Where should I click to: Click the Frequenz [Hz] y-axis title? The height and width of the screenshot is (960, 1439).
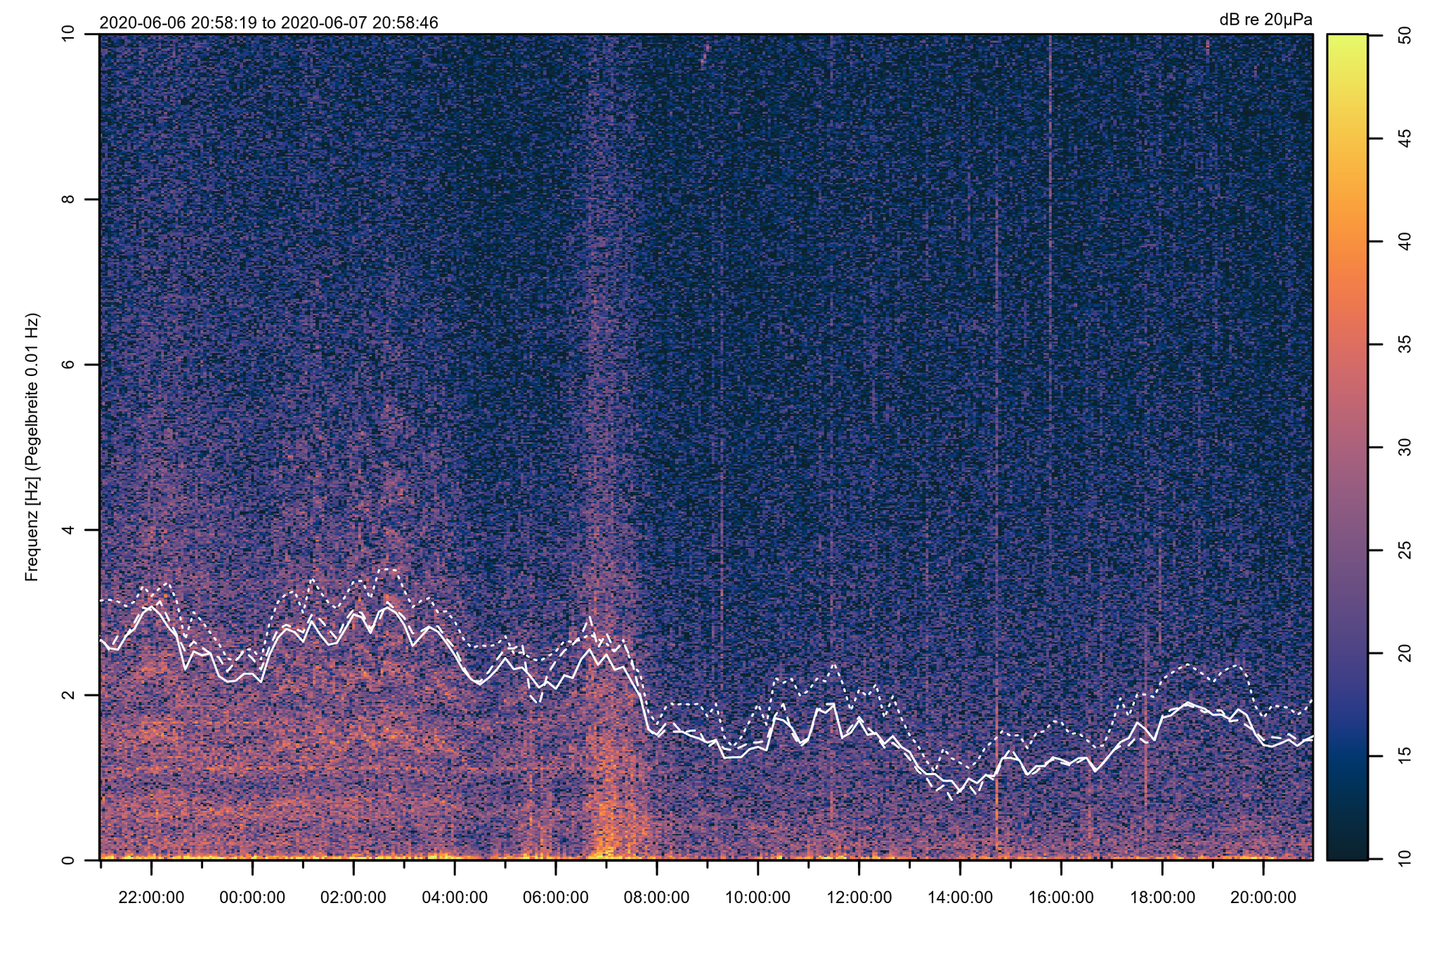click(32, 447)
